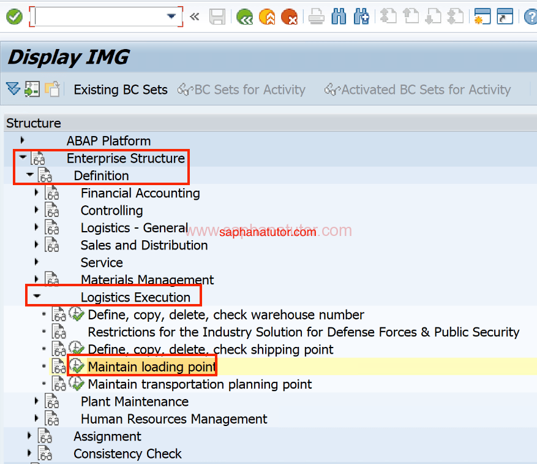Image resolution: width=537 pixels, height=464 pixels.
Task: Click the Previous Page icon
Action: pos(411,17)
